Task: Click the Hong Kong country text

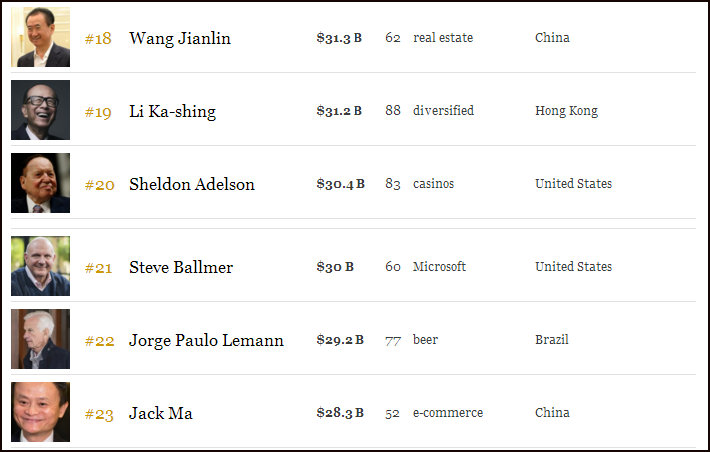Action: pos(566,111)
